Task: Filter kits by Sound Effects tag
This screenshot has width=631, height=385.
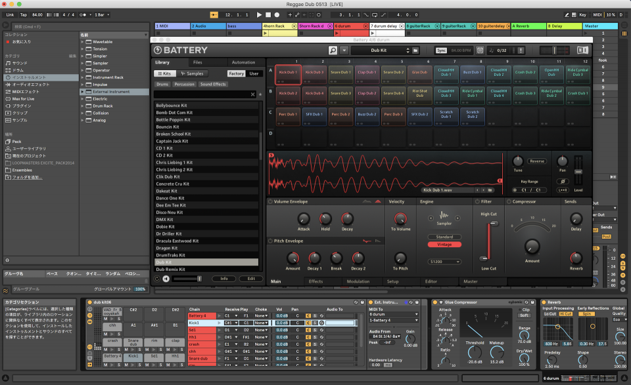Action: [x=213, y=85]
